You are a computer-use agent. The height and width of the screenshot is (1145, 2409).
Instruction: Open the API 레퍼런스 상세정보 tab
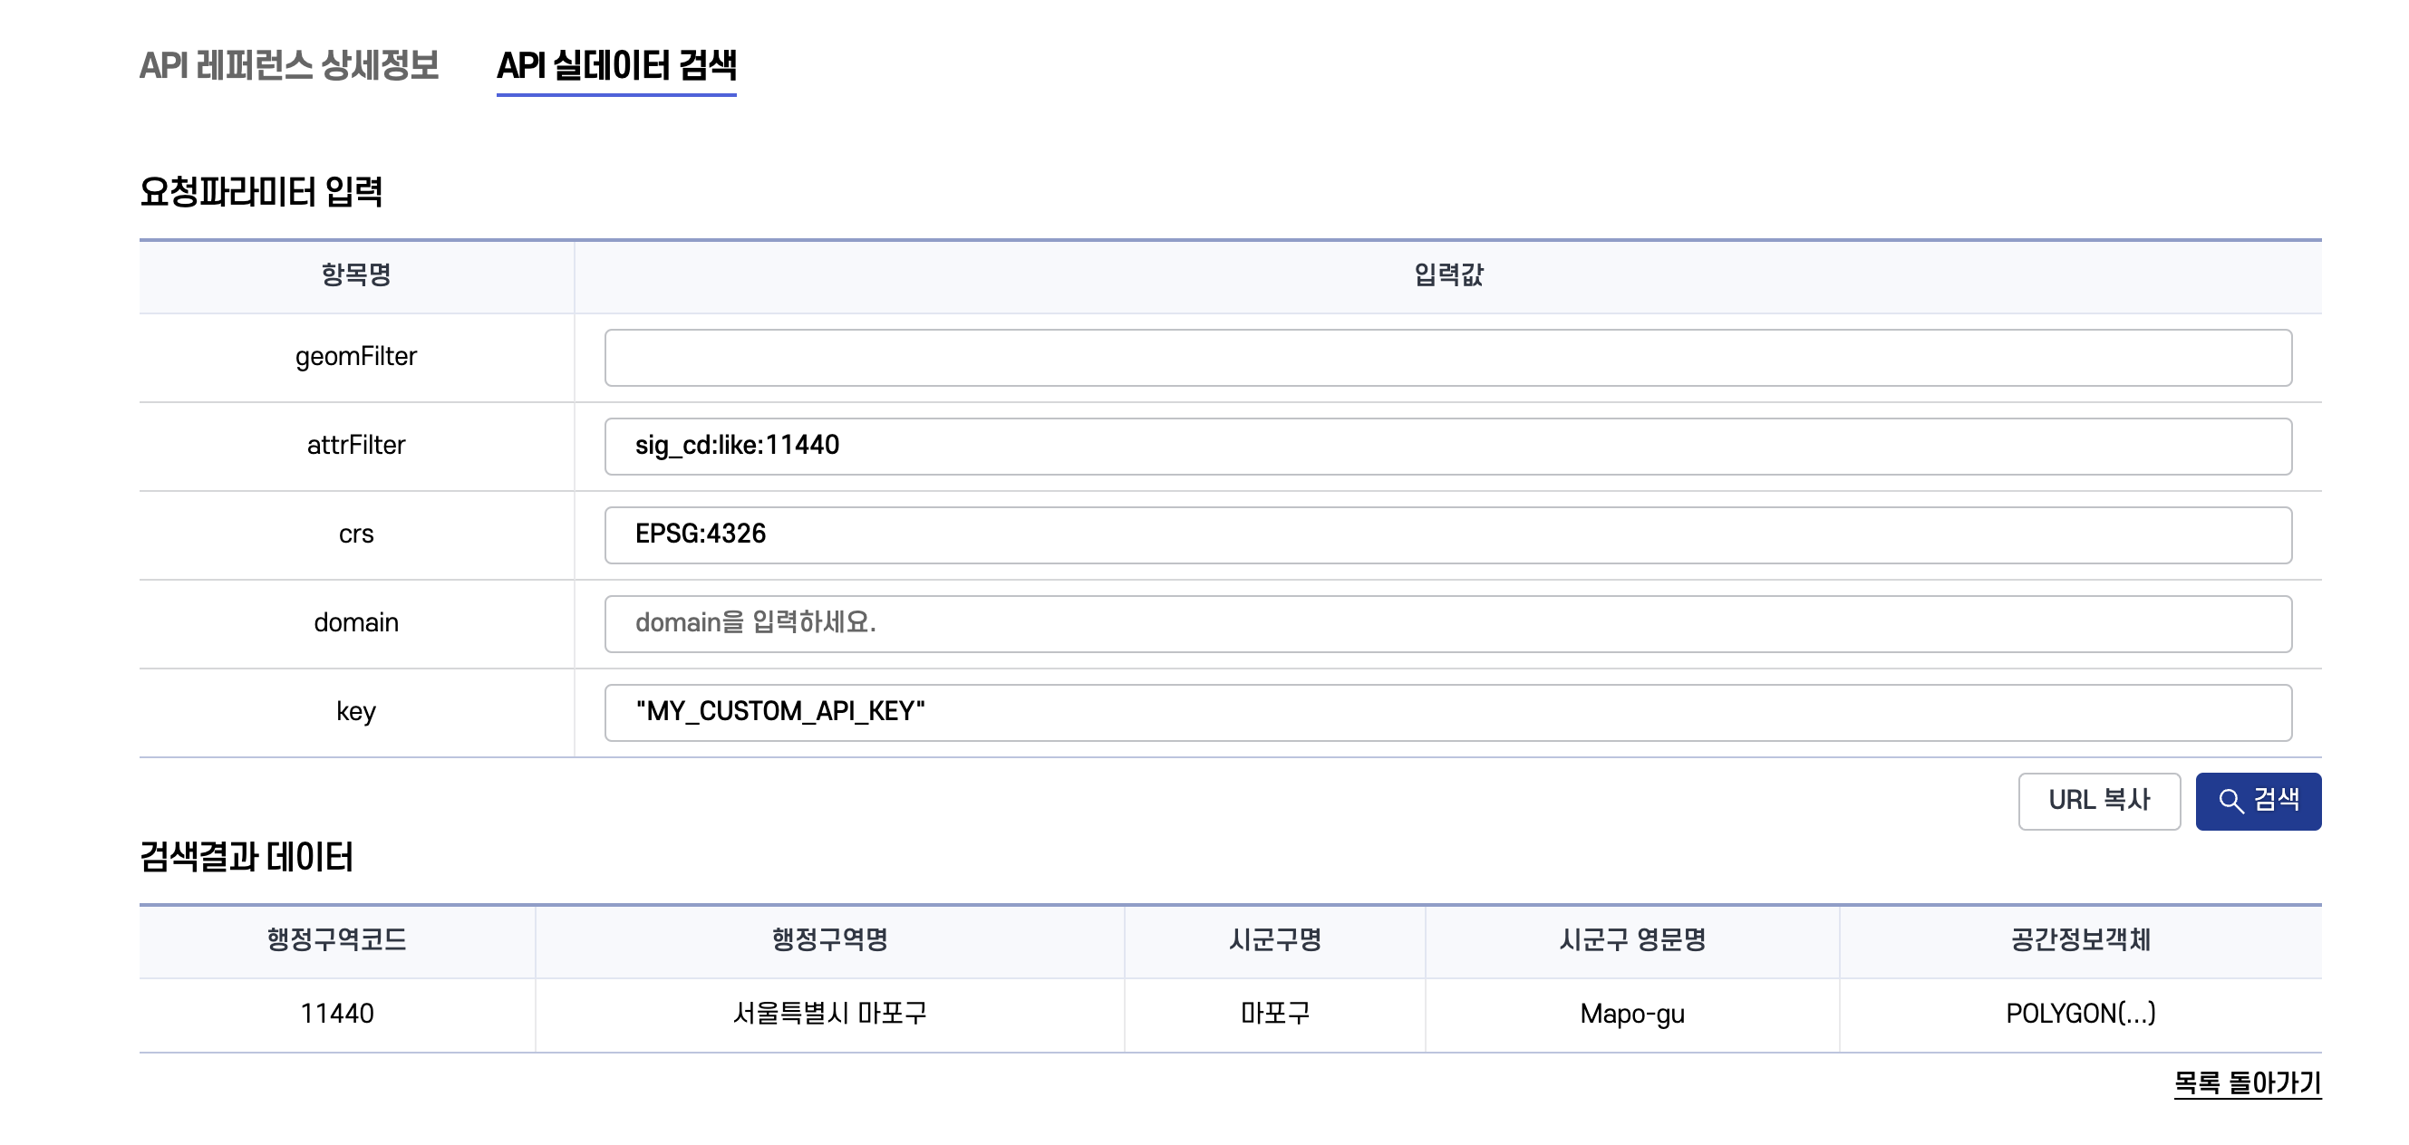click(x=289, y=65)
